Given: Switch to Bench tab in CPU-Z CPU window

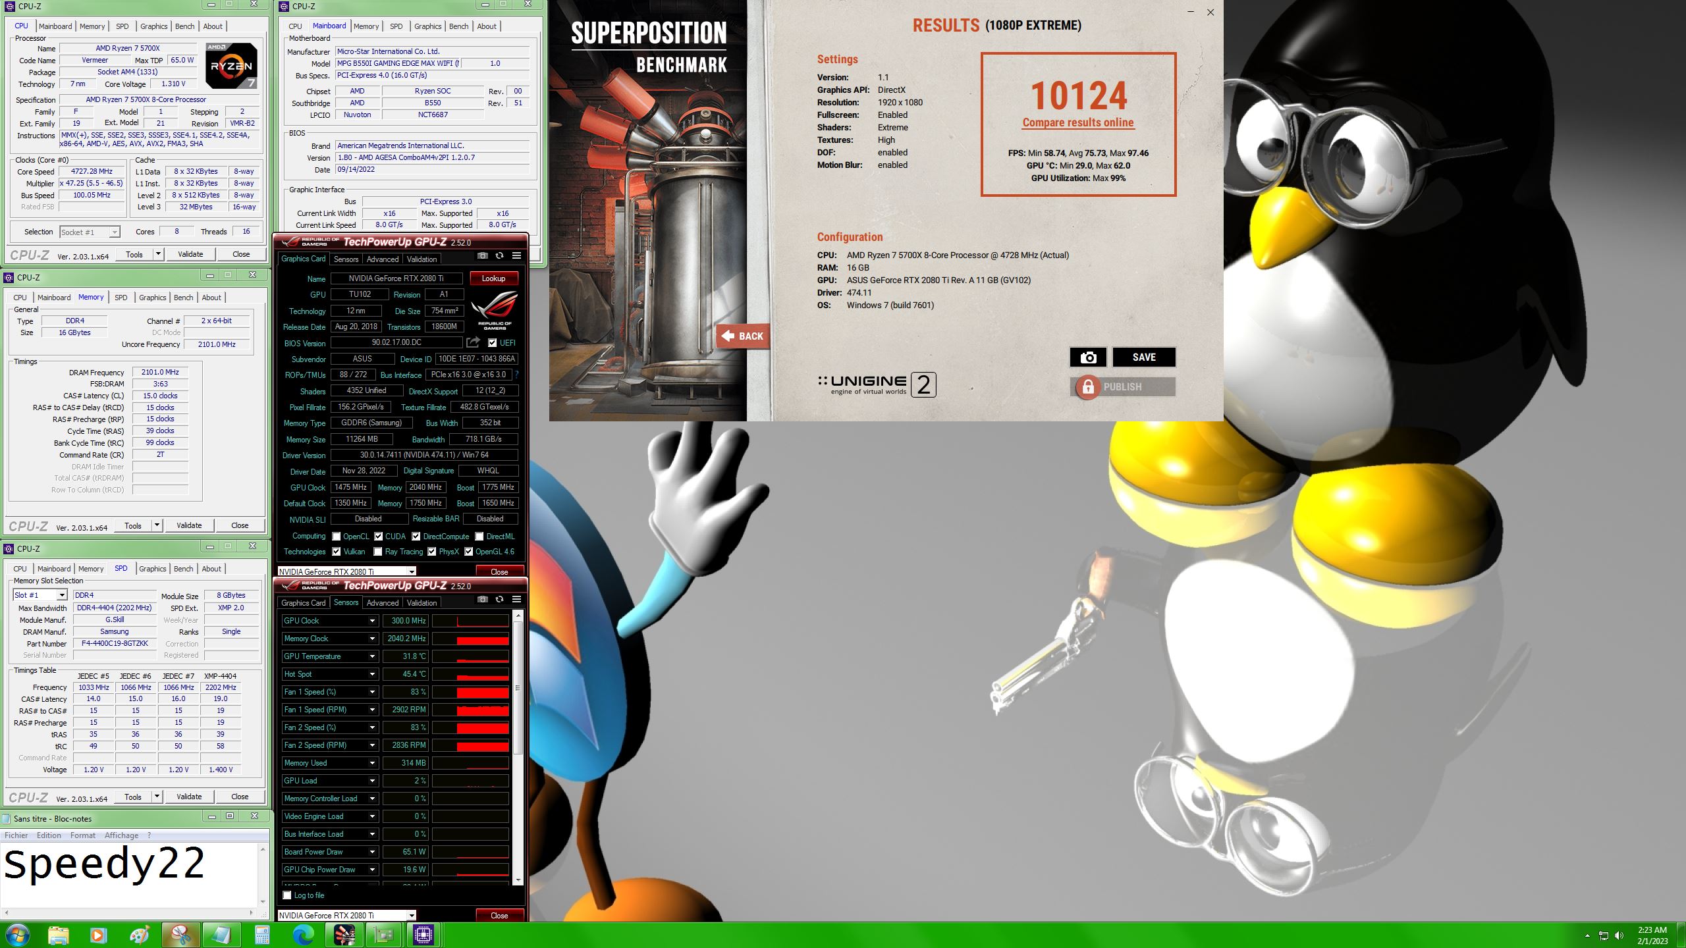Looking at the screenshot, I should [x=184, y=26].
